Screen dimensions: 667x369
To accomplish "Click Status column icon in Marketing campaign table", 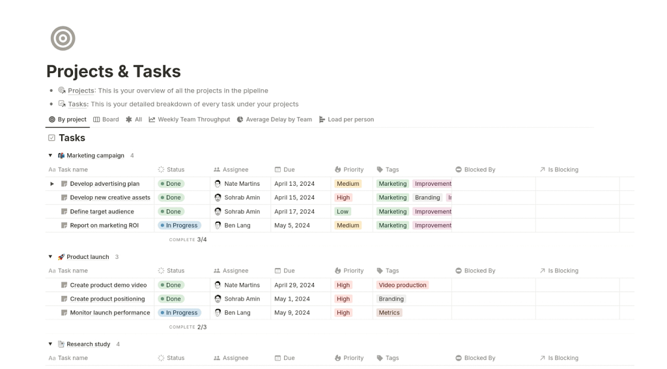I will pos(162,170).
